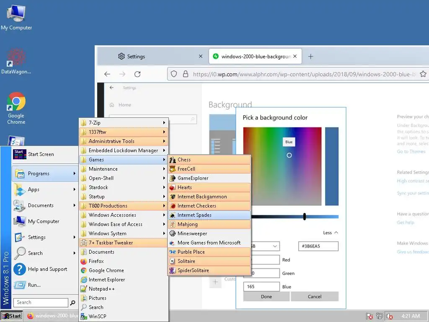The width and height of the screenshot is (429, 322).
Task: Click Go to Themes link
Action: [x=411, y=151]
